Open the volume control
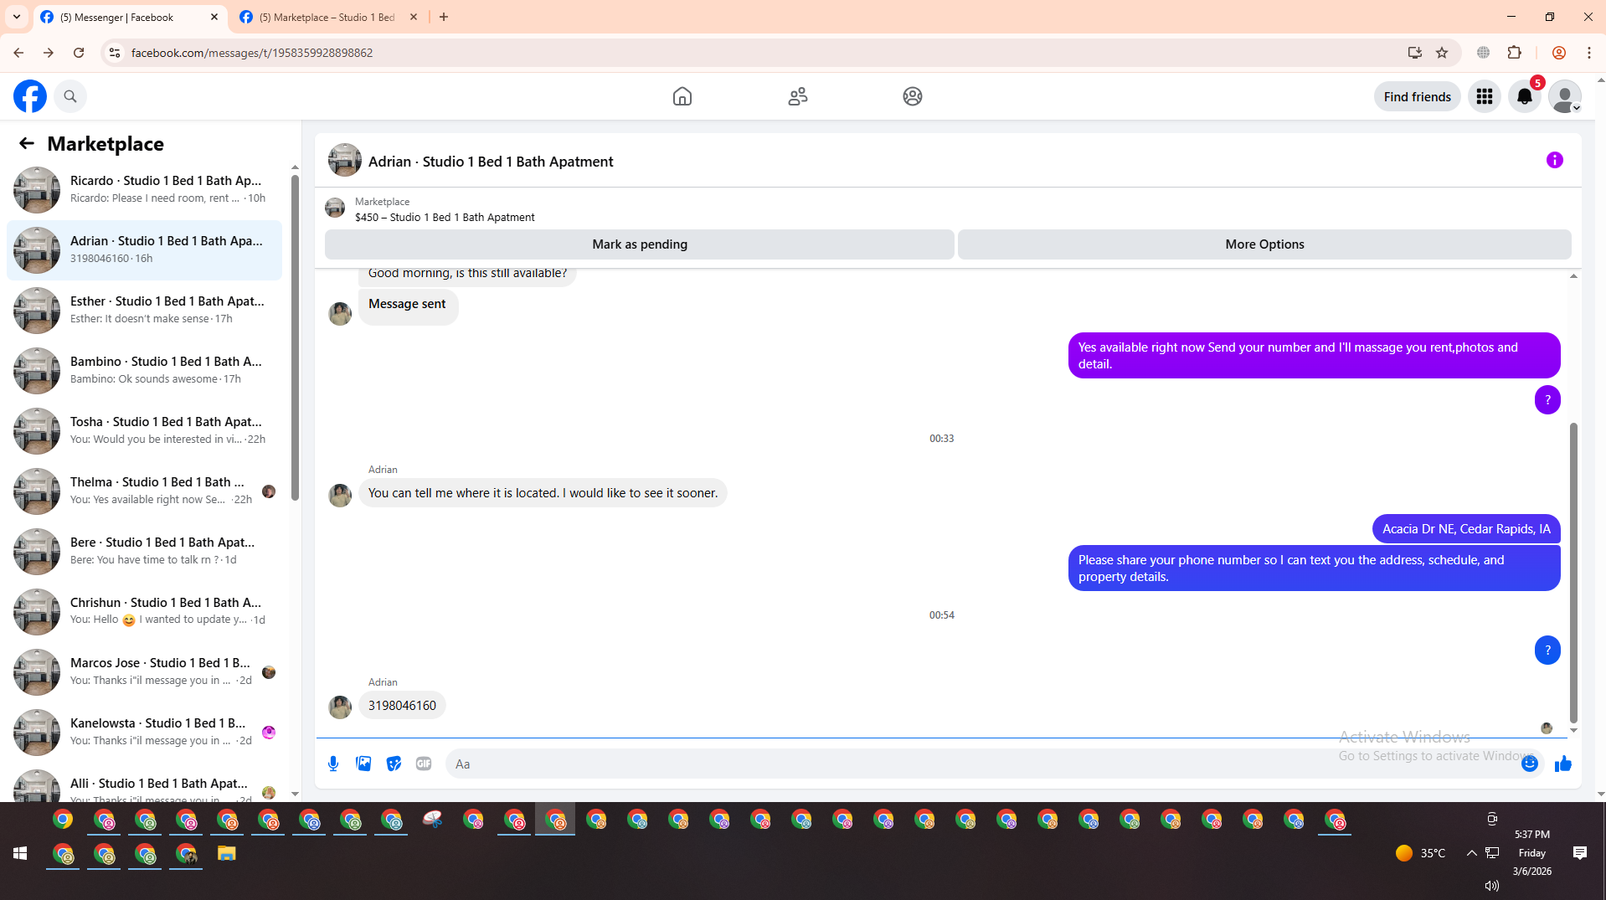 point(1491,885)
